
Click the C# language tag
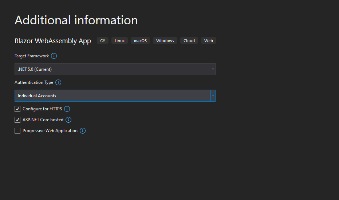[103, 41]
